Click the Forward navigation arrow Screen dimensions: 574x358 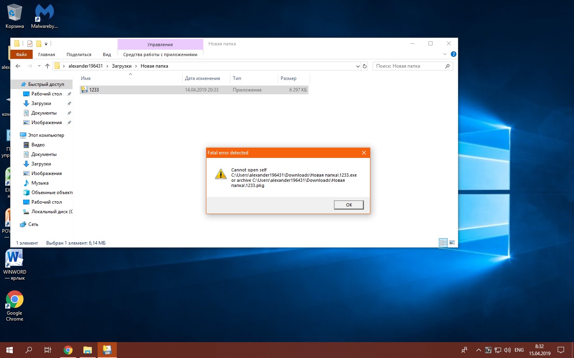[x=29, y=66]
